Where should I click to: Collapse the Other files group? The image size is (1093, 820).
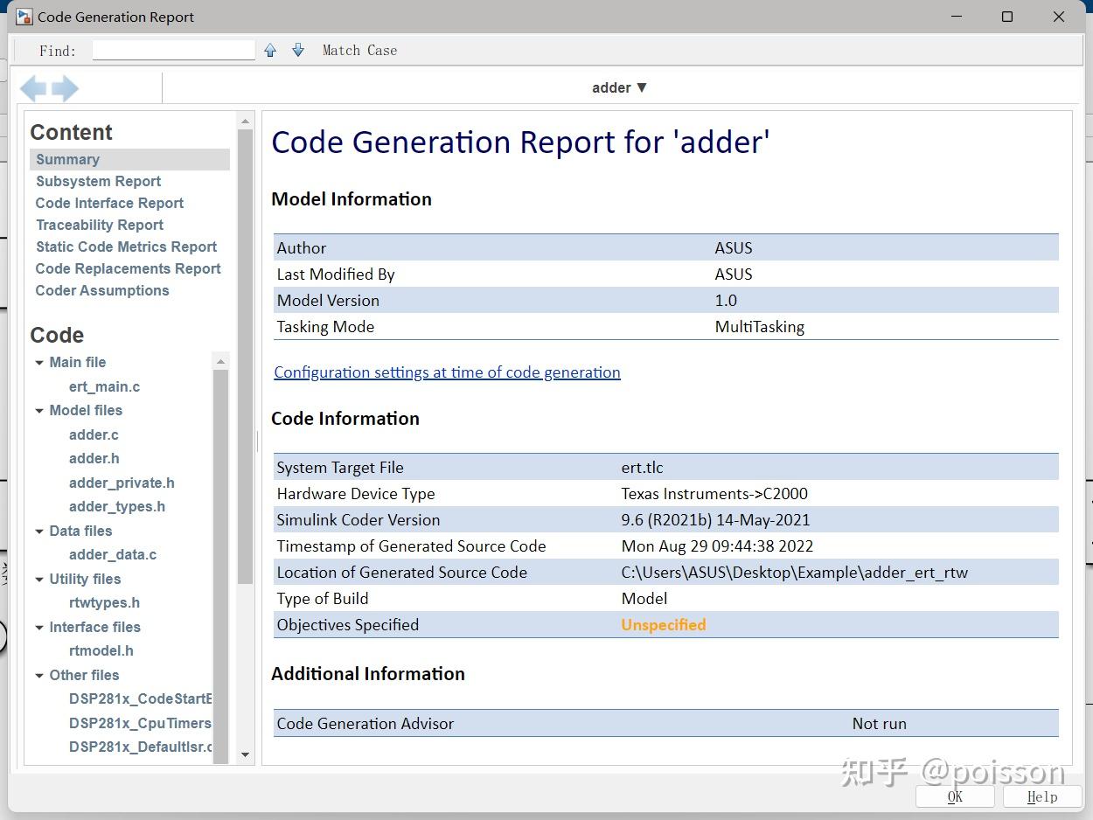[39, 676]
